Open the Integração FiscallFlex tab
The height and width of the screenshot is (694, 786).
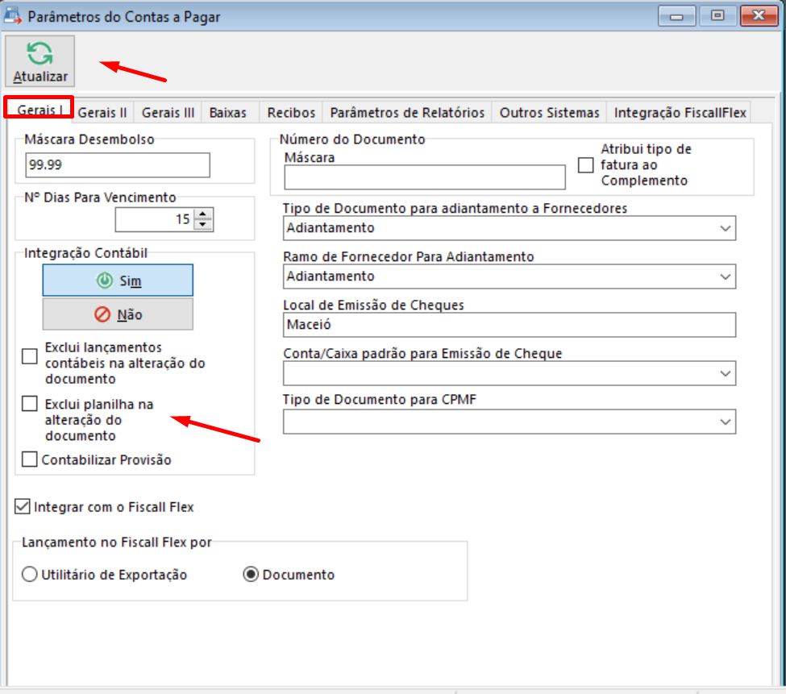(x=680, y=113)
